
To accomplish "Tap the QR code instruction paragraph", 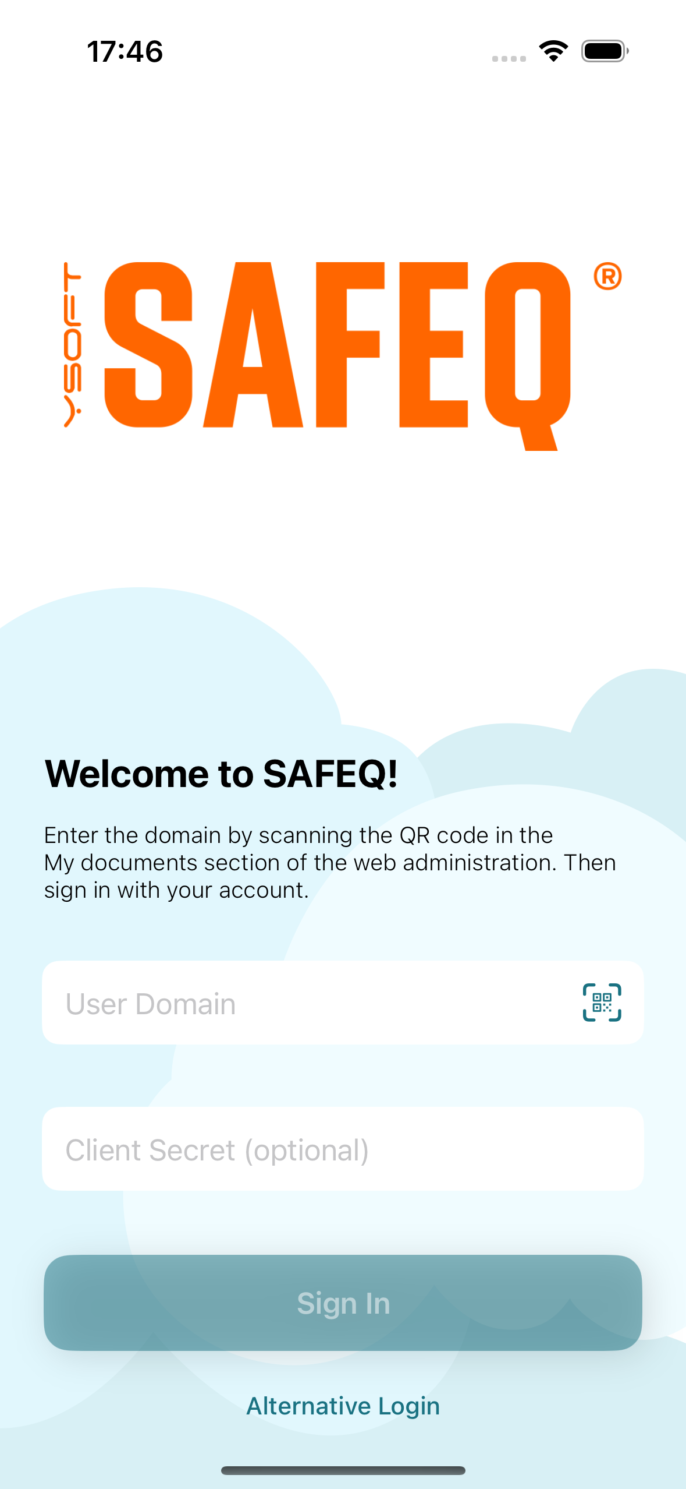I will pos(330,863).
